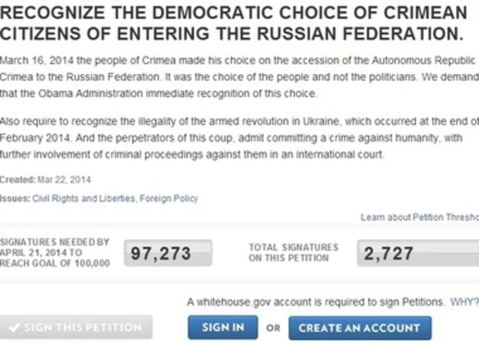The width and height of the screenshot is (479, 359).
Task: Click the Total Signatures on This Petition label
Action: 293,253
